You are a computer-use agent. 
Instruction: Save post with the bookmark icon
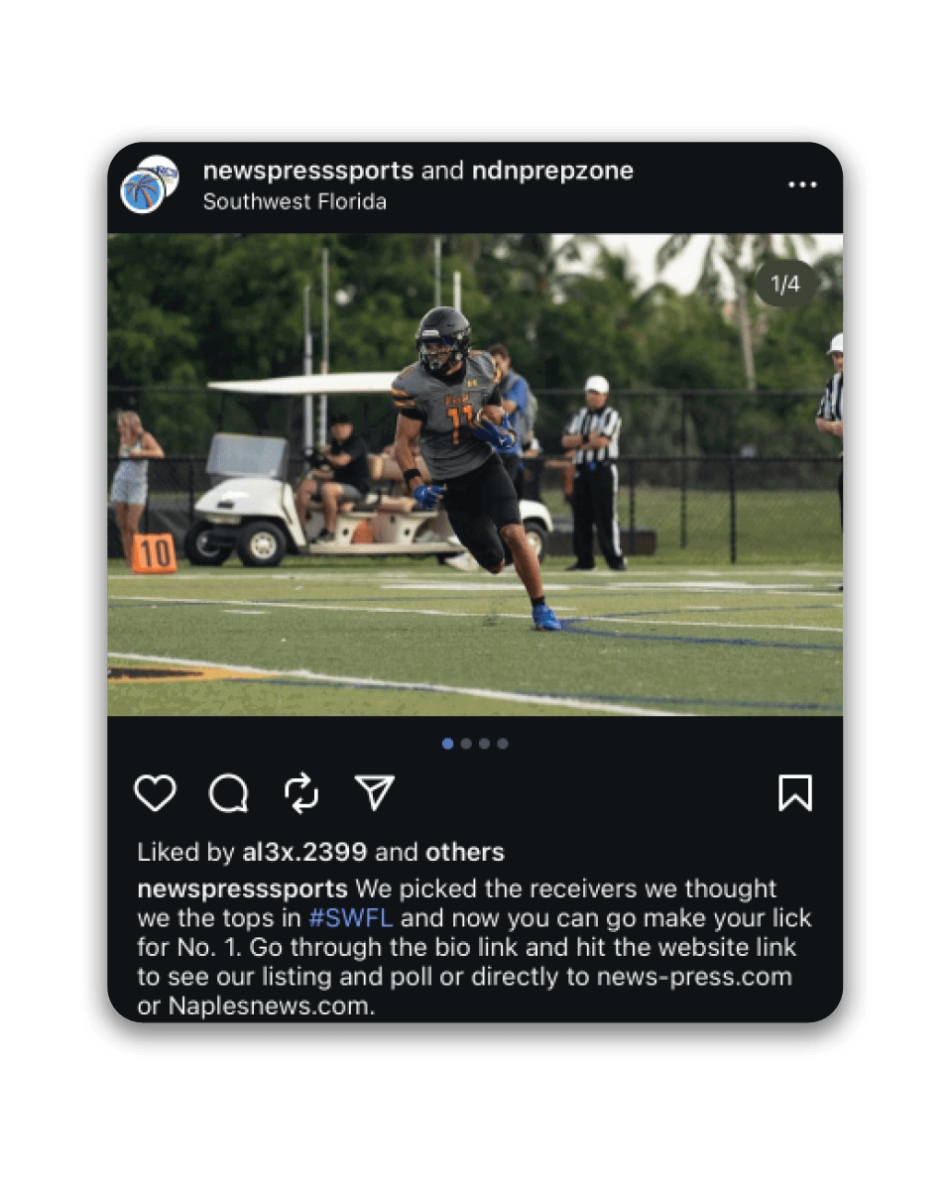tap(794, 793)
